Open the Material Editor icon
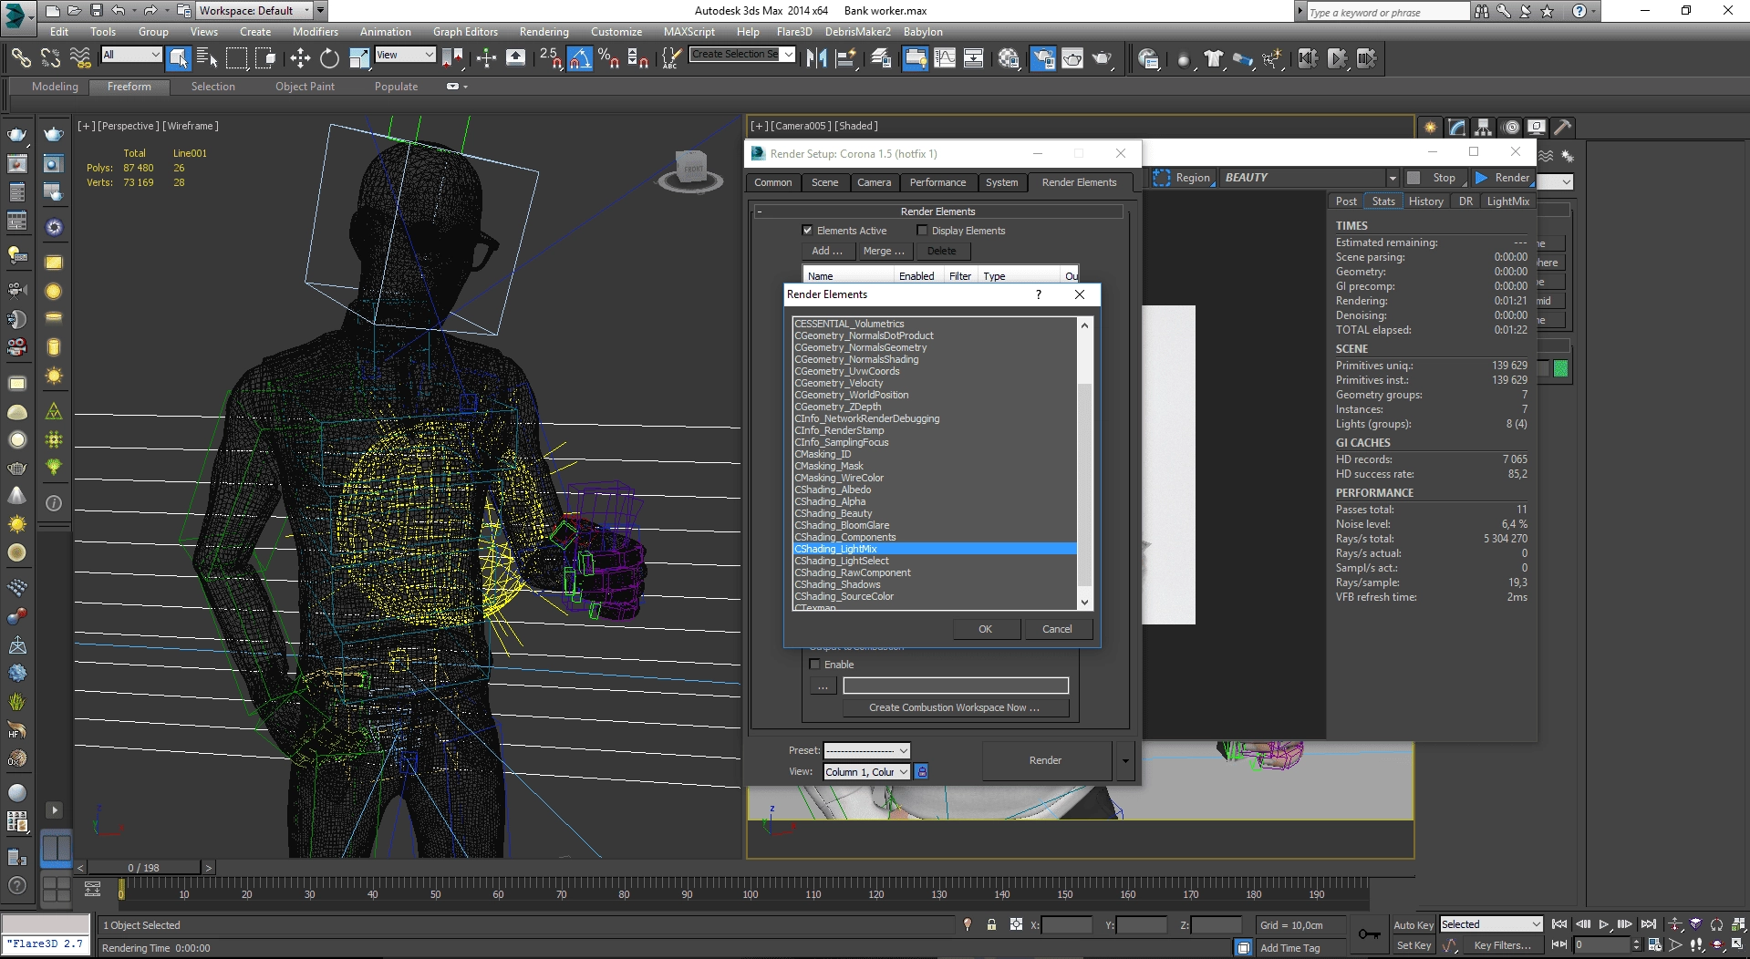 point(1009,58)
